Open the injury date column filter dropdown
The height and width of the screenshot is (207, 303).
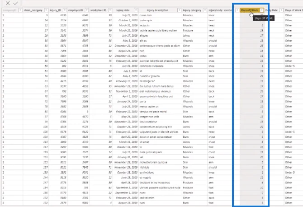pos(136,10)
